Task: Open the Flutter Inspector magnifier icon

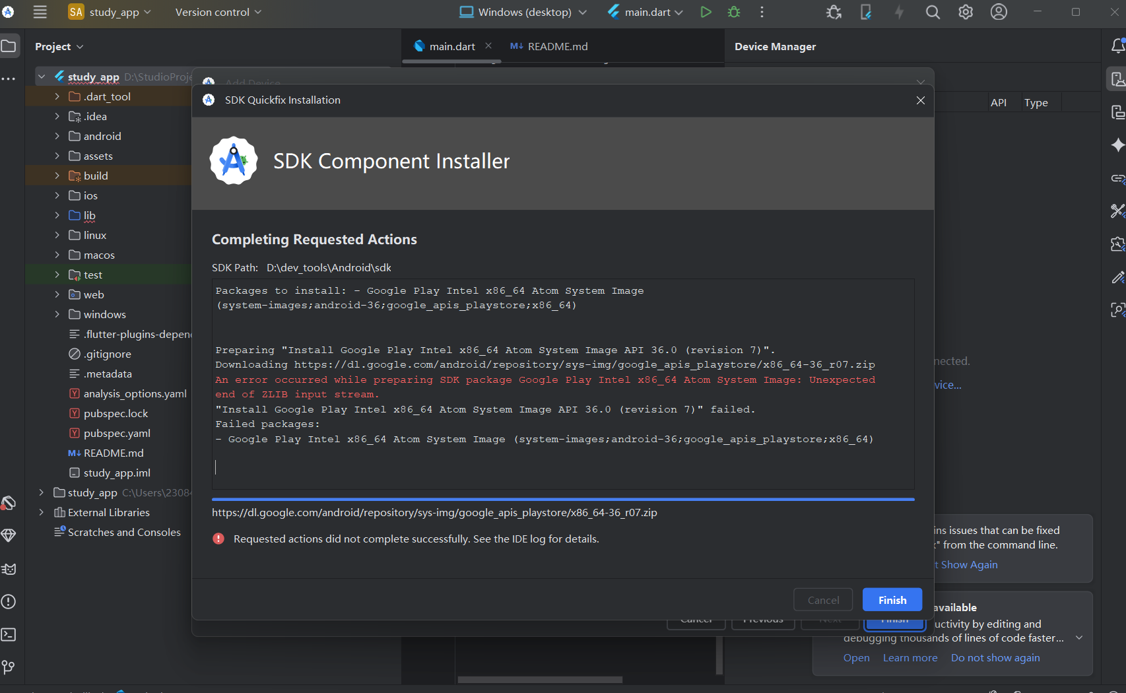Action: coord(1117,310)
